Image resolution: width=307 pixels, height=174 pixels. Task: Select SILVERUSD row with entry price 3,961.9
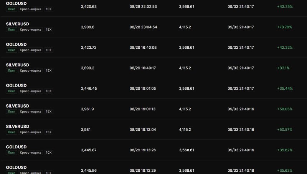153,109
